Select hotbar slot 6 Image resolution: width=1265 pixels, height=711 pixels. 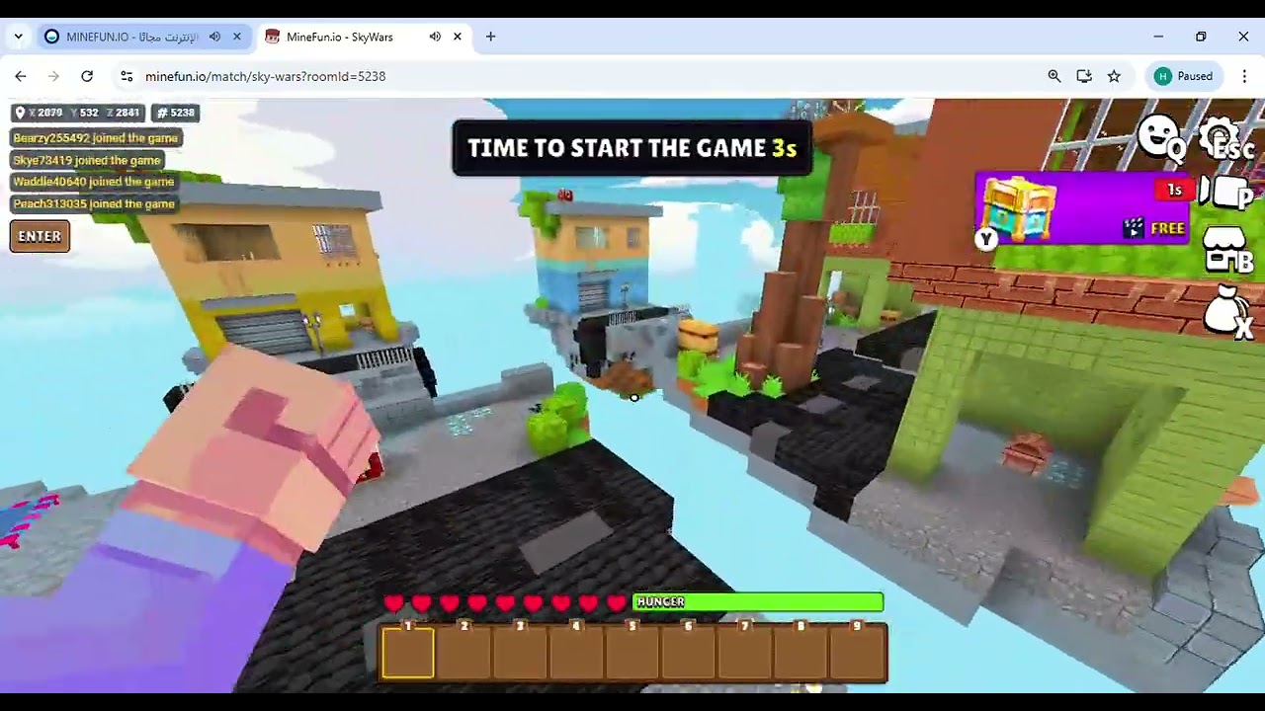689,652
